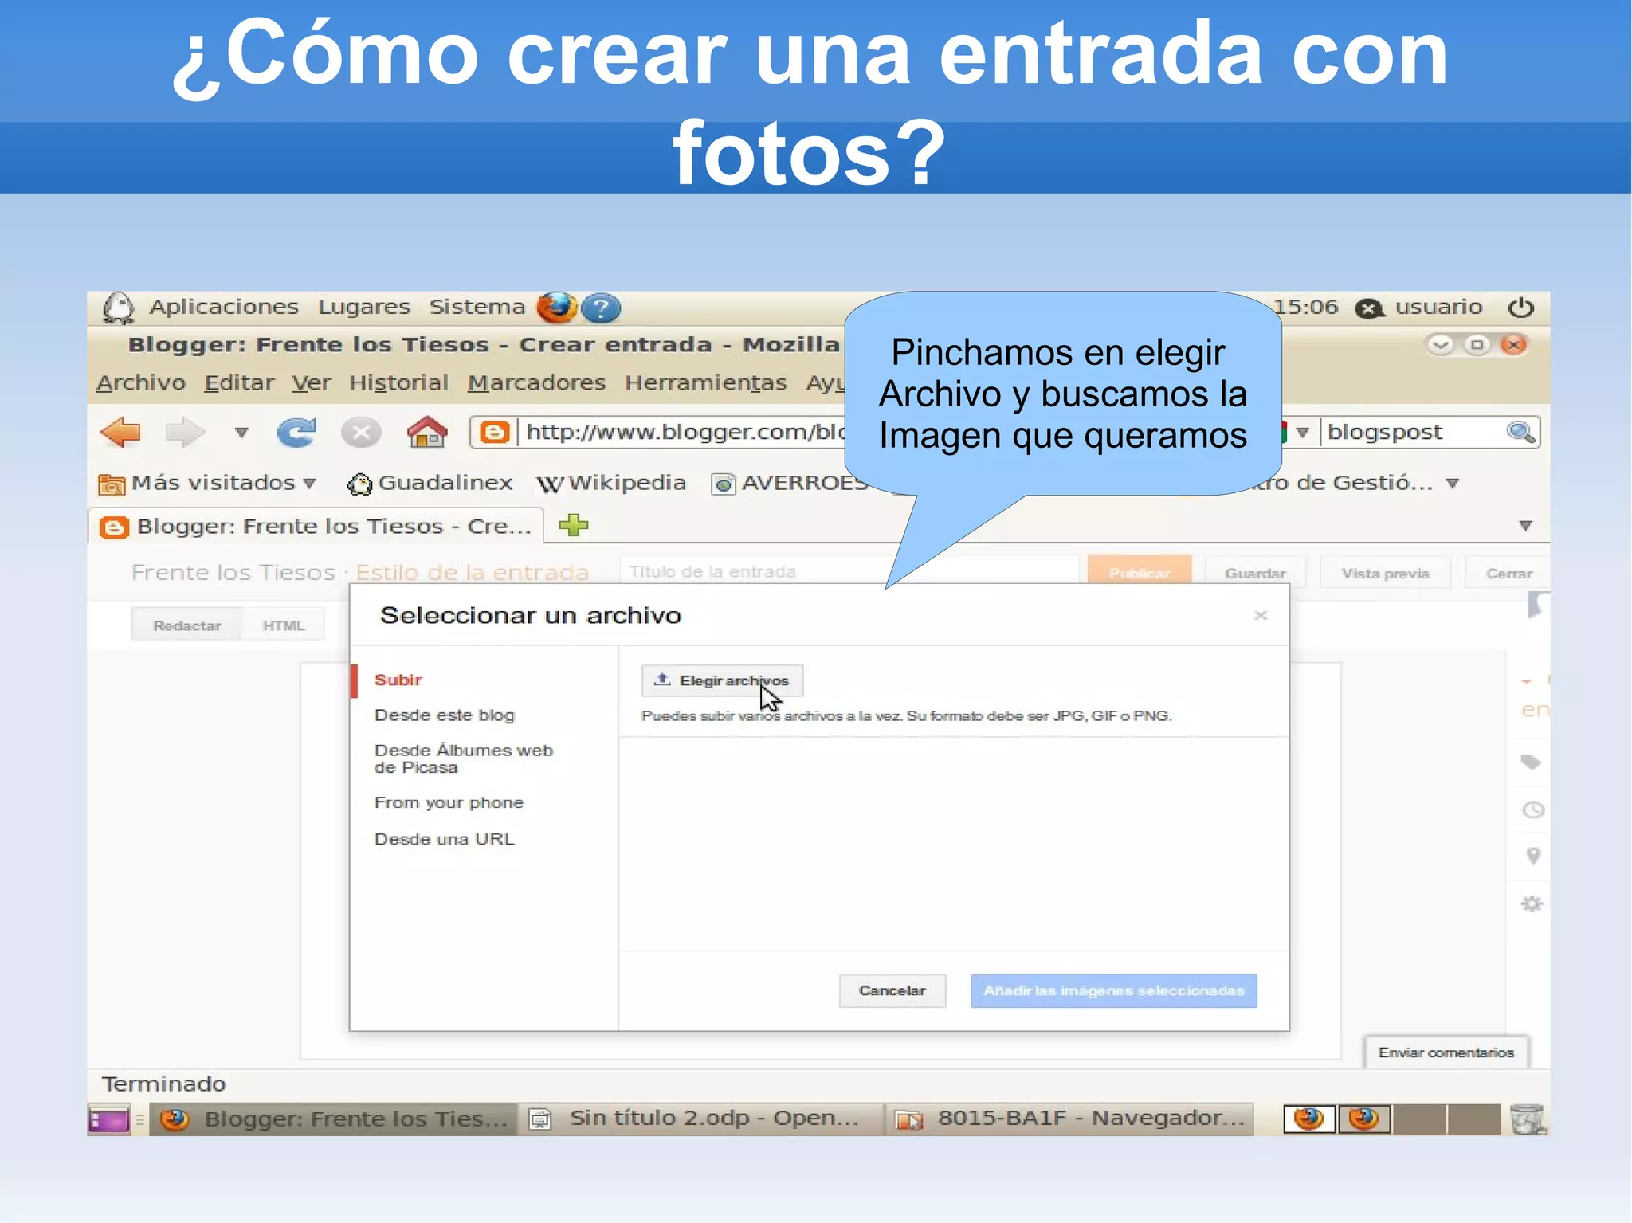Click the Firefox launcher in the top panel
The width and height of the screenshot is (1632, 1223).
[556, 308]
